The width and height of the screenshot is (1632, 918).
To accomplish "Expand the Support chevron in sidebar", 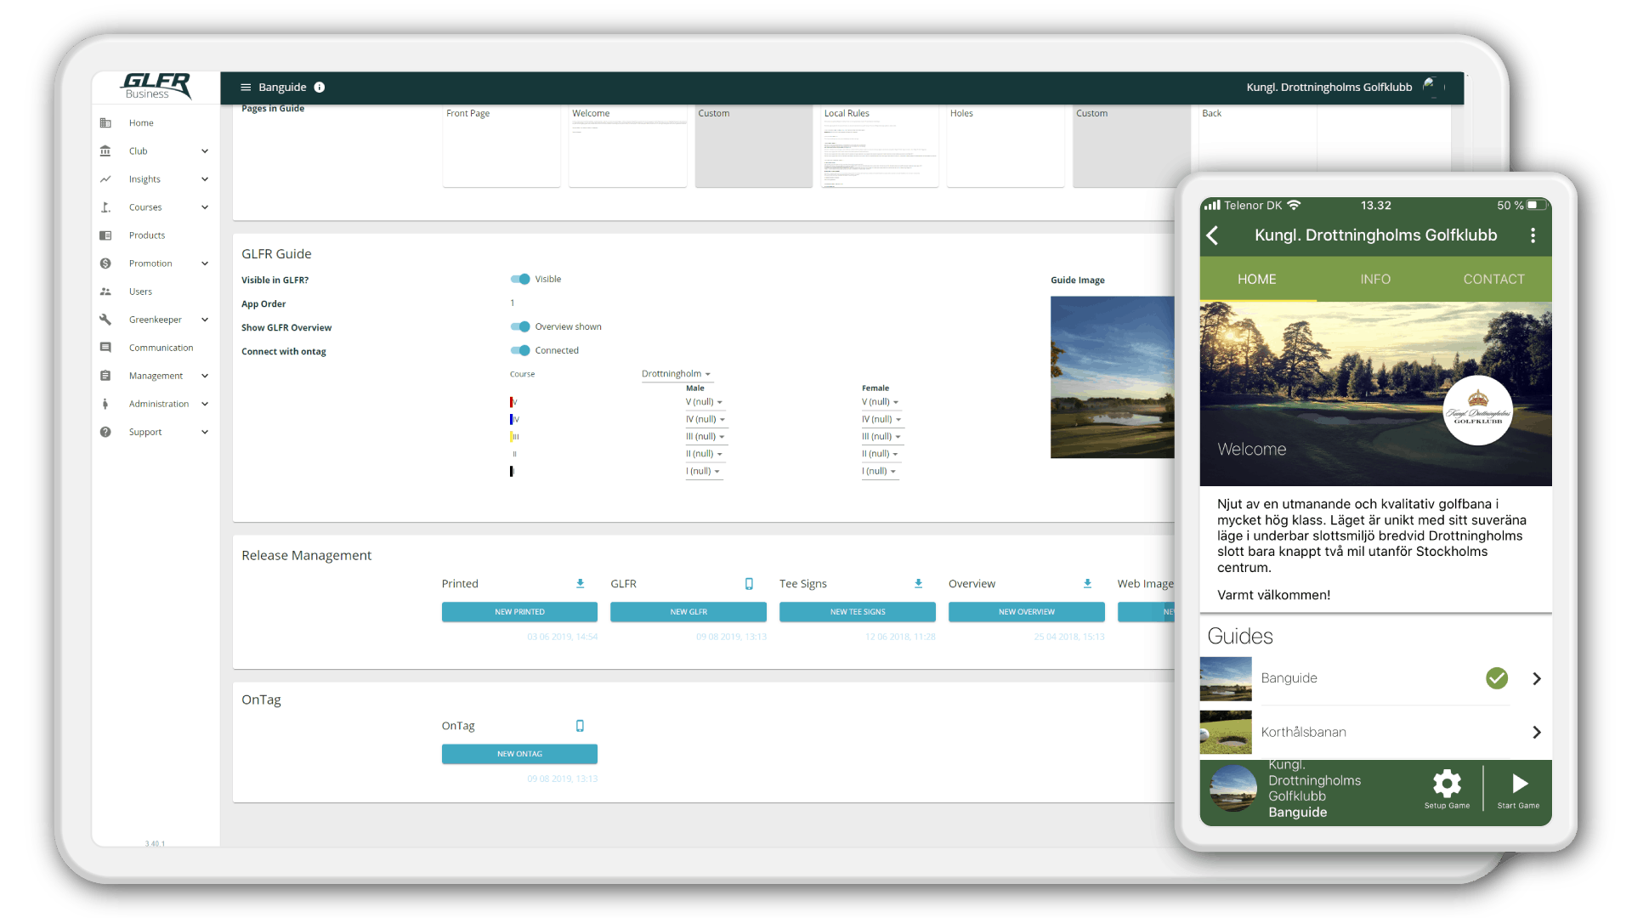I will (x=205, y=432).
